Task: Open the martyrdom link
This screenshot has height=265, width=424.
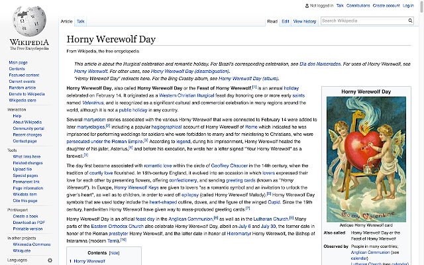Action: [x=94, y=119]
